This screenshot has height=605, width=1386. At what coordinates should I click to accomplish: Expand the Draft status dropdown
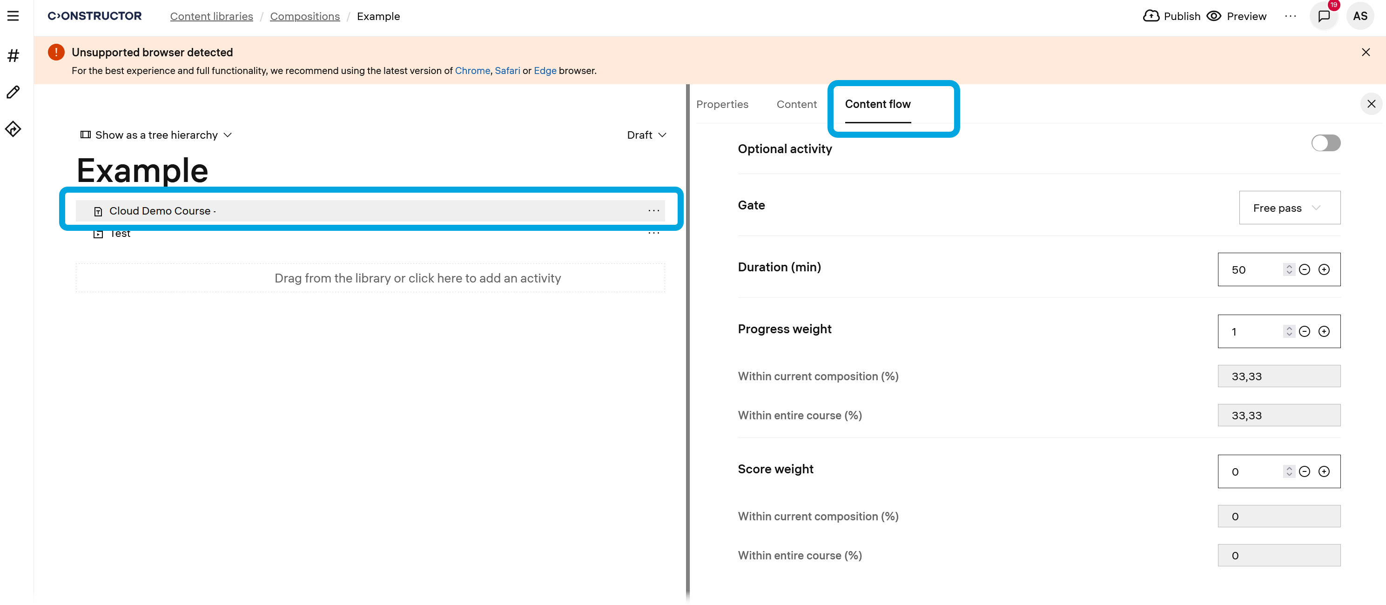pyautogui.click(x=646, y=135)
